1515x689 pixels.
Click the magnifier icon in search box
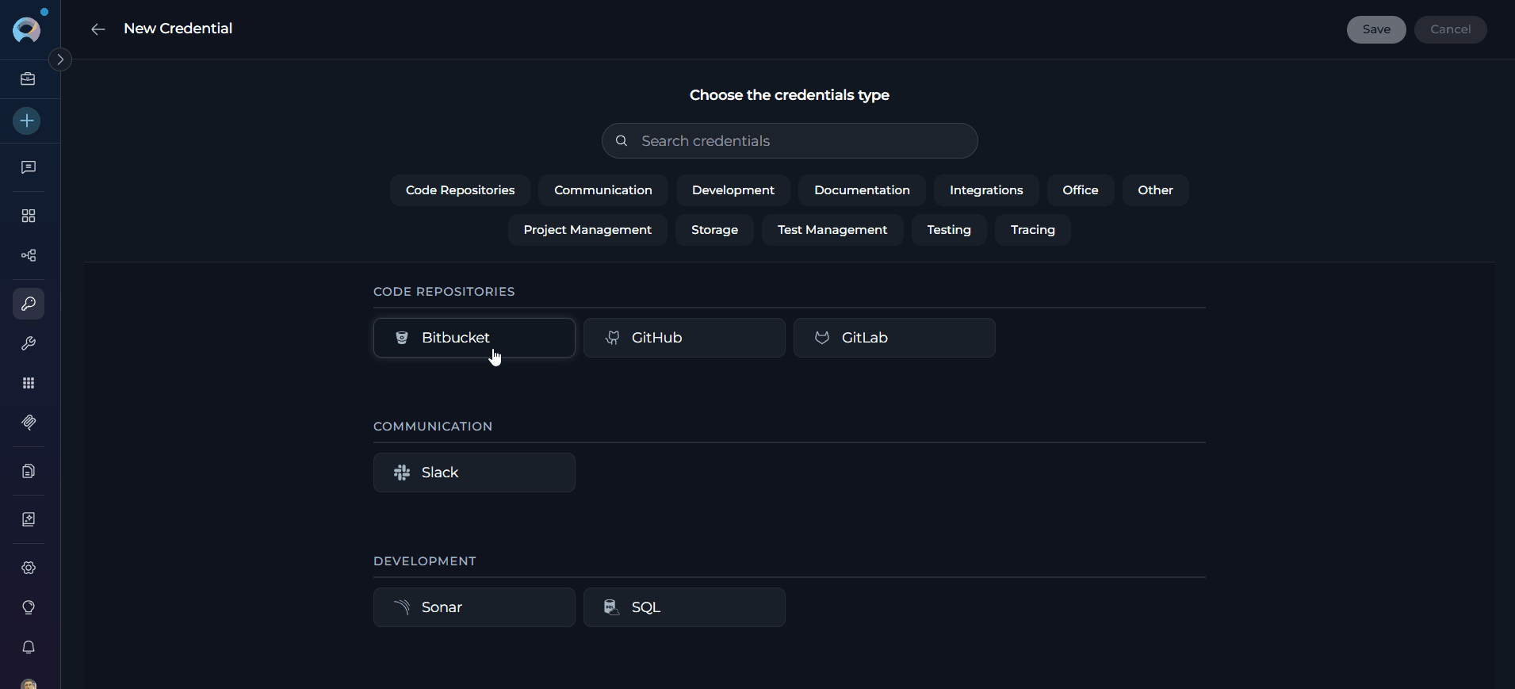point(622,140)
